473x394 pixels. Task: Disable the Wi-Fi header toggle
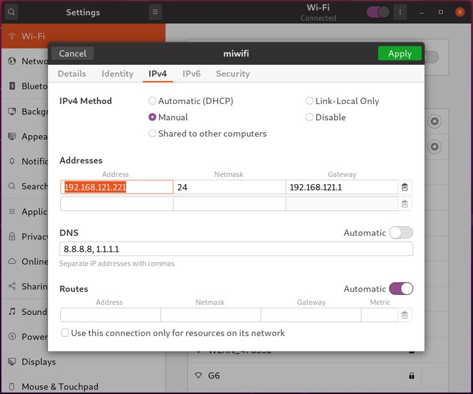pos(378,12)
